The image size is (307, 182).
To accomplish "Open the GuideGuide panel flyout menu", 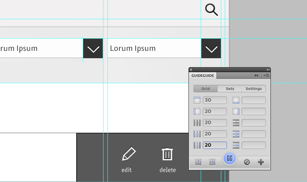I will click(266, 75).
